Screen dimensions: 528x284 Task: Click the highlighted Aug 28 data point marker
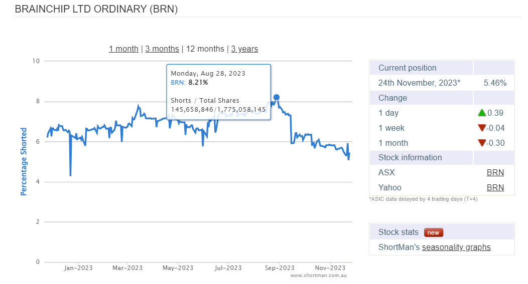tap(276, 97)
